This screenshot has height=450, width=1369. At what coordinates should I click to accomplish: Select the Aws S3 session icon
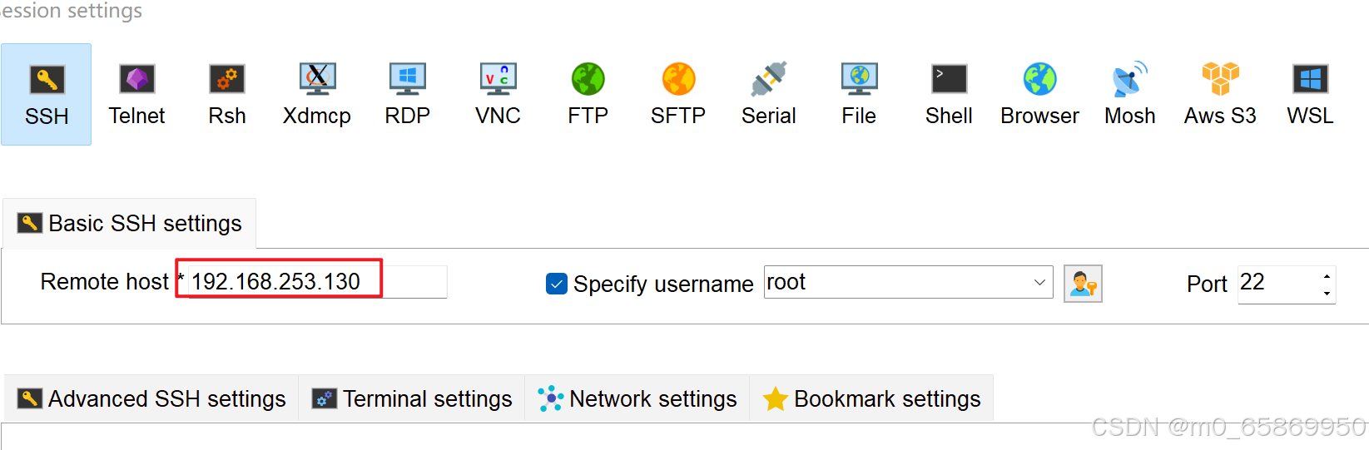pyautogui.click(x=1220, y=94)
